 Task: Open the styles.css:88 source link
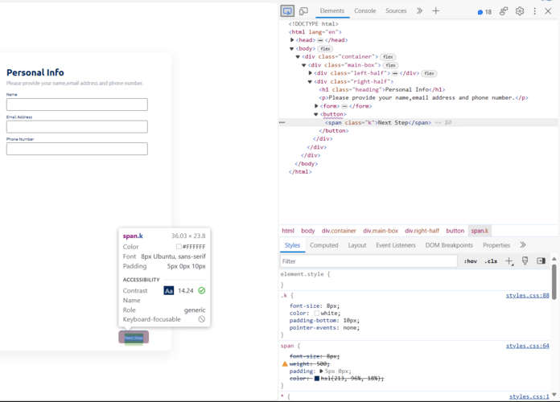click(528, 295)
